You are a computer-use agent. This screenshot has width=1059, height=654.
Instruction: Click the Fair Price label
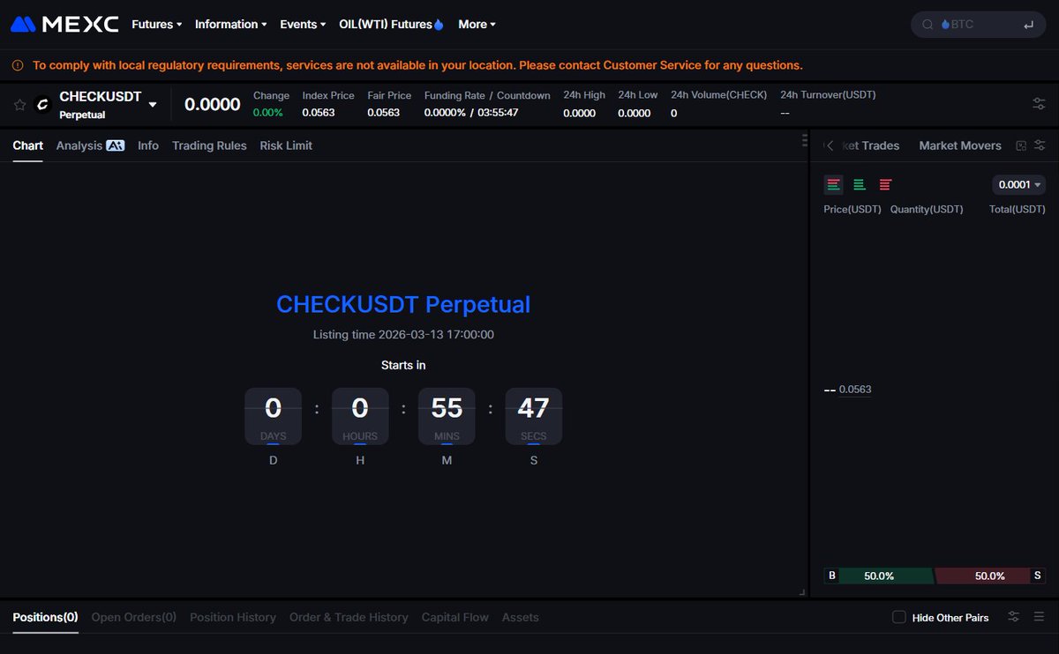(x=389, y=95)
